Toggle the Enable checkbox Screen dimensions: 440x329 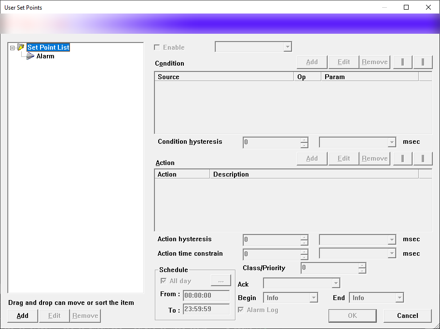tap(157, 47)
